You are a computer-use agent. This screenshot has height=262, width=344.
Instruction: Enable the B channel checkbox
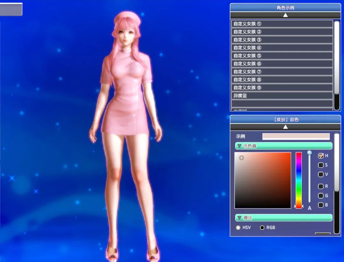(320, 205)
